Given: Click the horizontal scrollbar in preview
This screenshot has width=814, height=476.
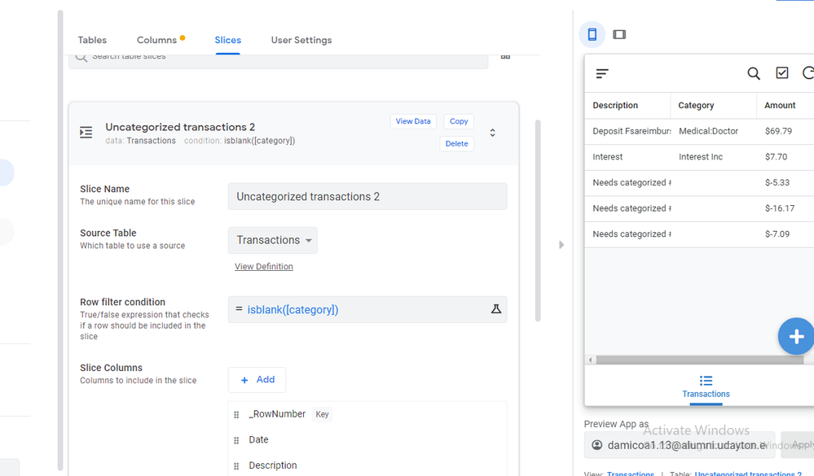Looking at the screenshot, I should point(700,360).
